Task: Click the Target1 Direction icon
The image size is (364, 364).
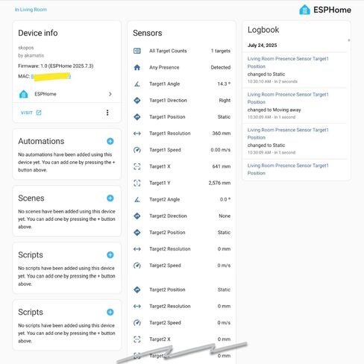Action: pos(137,101)
